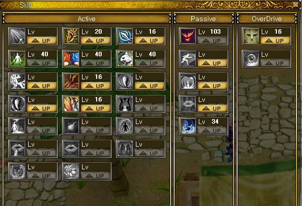Click the running figure passive skill icon

tap(188, 59)
